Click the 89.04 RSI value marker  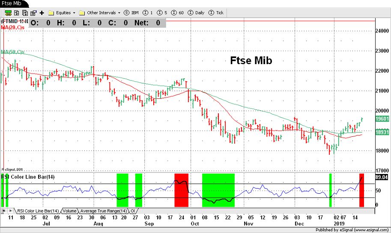pyautogui.click(x=382, y=177)
